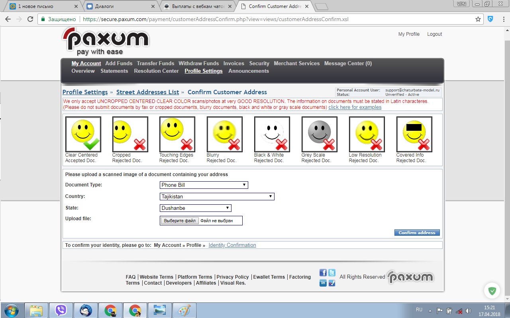Open the LinkedIn icon in footer
Screen dimensions: 510x318
coord(323,283)
